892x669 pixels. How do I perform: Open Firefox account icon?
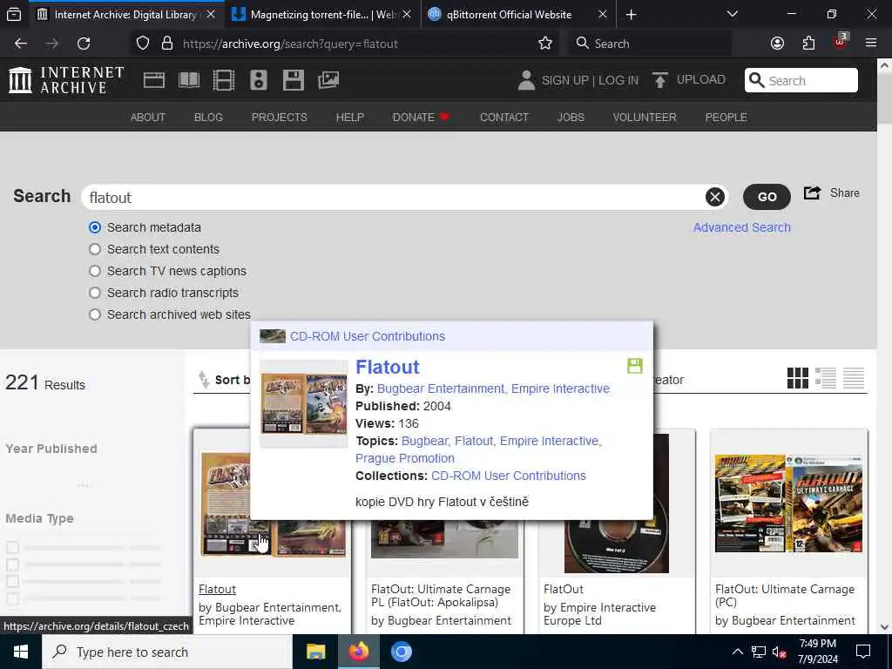pyautogui.click(x=777, y=44)
